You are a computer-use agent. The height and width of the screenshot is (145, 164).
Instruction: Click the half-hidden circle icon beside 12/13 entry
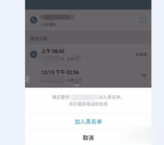click(27, 79)
